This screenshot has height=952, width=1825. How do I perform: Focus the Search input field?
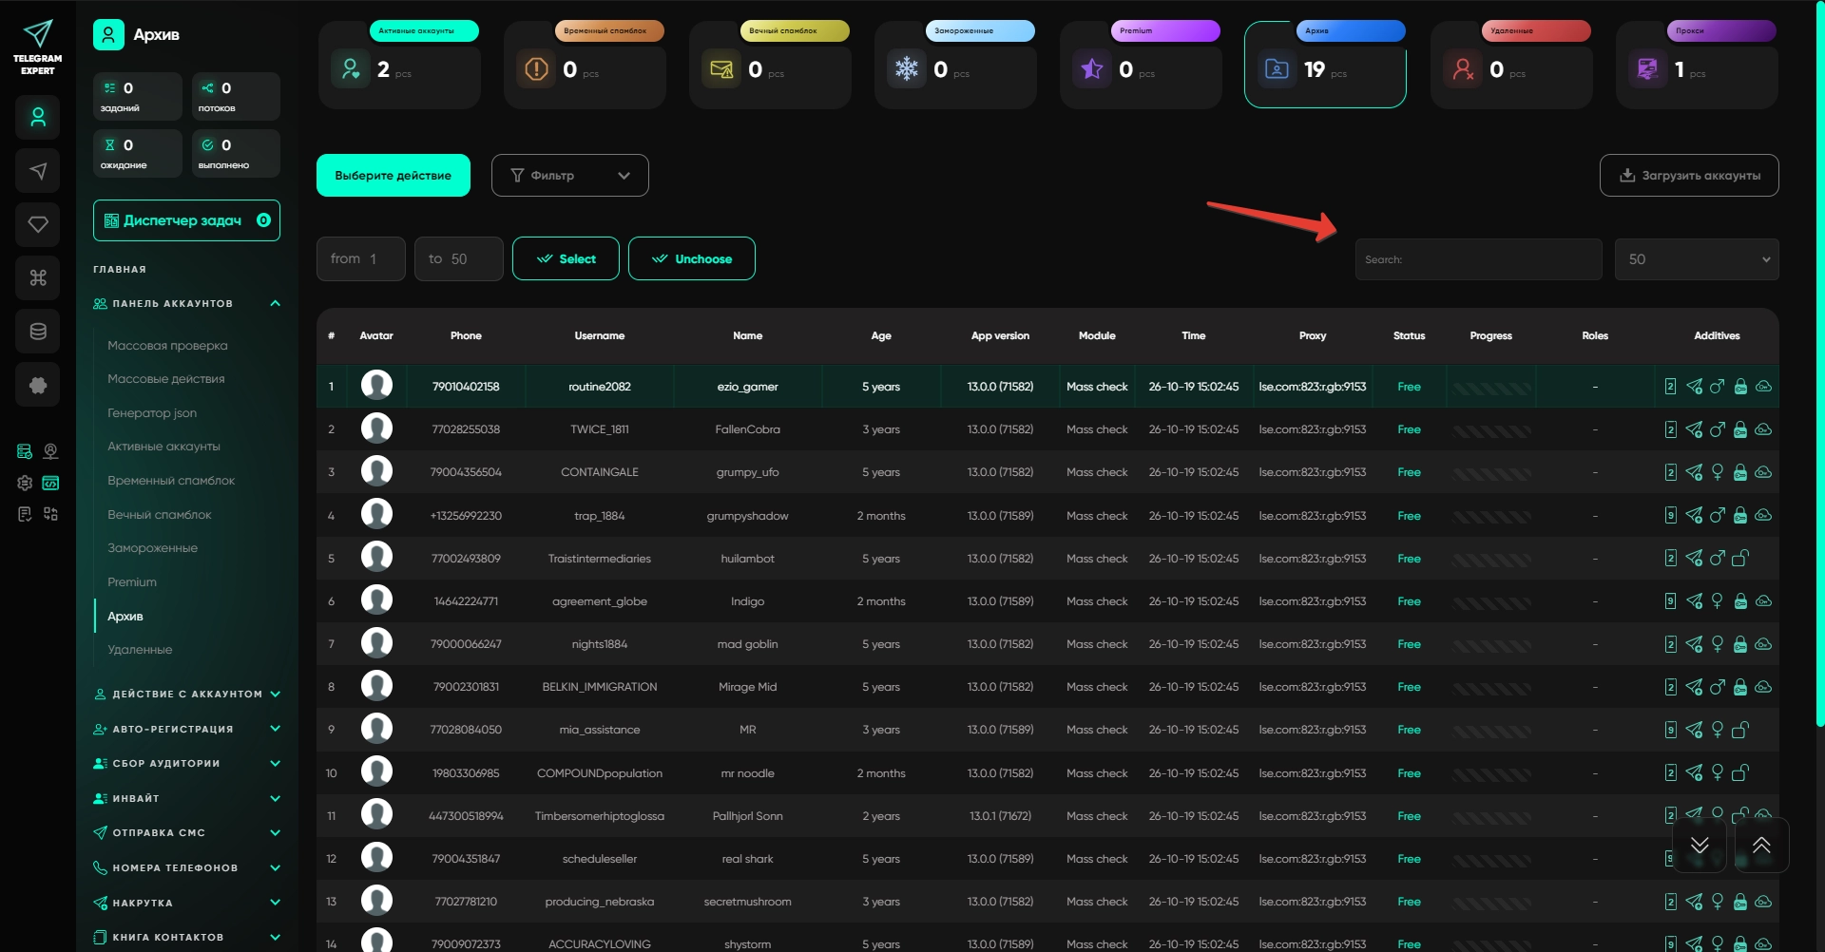pyautogui.click(x=1478, y=259)
